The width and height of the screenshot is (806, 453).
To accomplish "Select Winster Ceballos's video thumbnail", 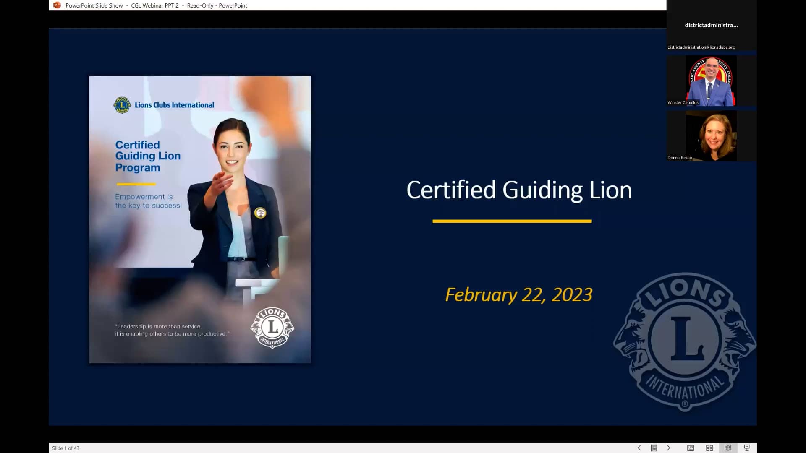I will click(711, 81).
